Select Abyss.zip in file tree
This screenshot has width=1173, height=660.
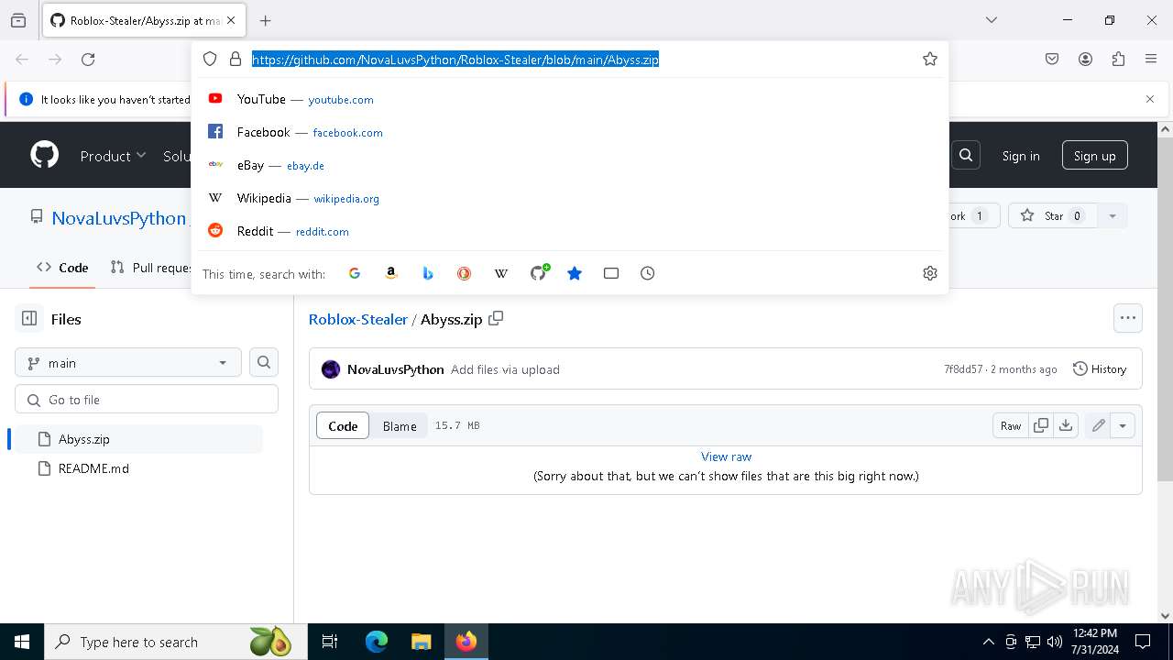coord(137,439)
